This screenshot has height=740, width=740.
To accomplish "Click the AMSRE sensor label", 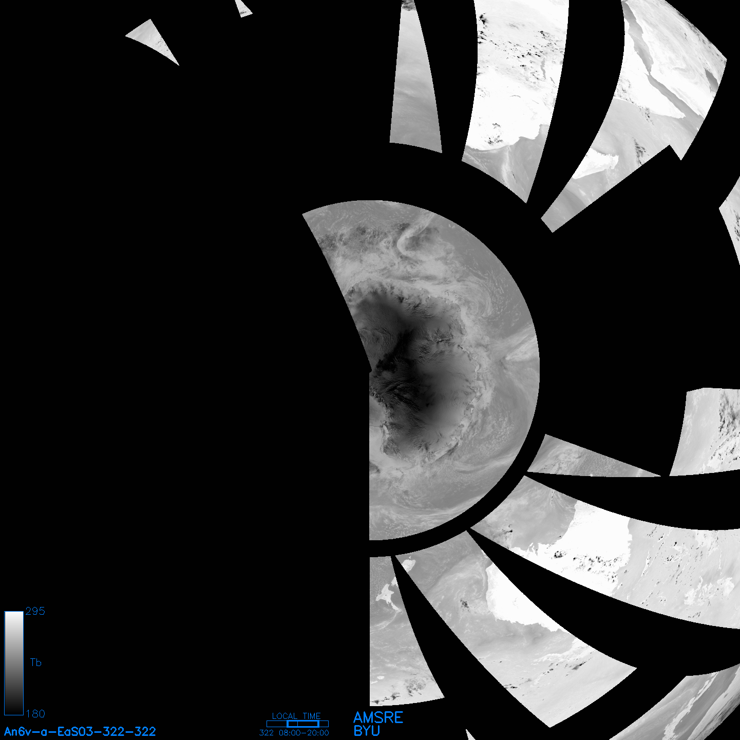I will 378,717.
